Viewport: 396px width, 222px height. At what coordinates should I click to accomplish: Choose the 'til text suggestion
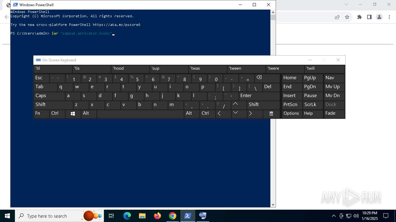[x=53, y=69]
